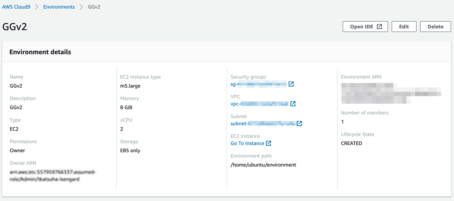
Task: Open the vpc- link
Action: point(260,104)
